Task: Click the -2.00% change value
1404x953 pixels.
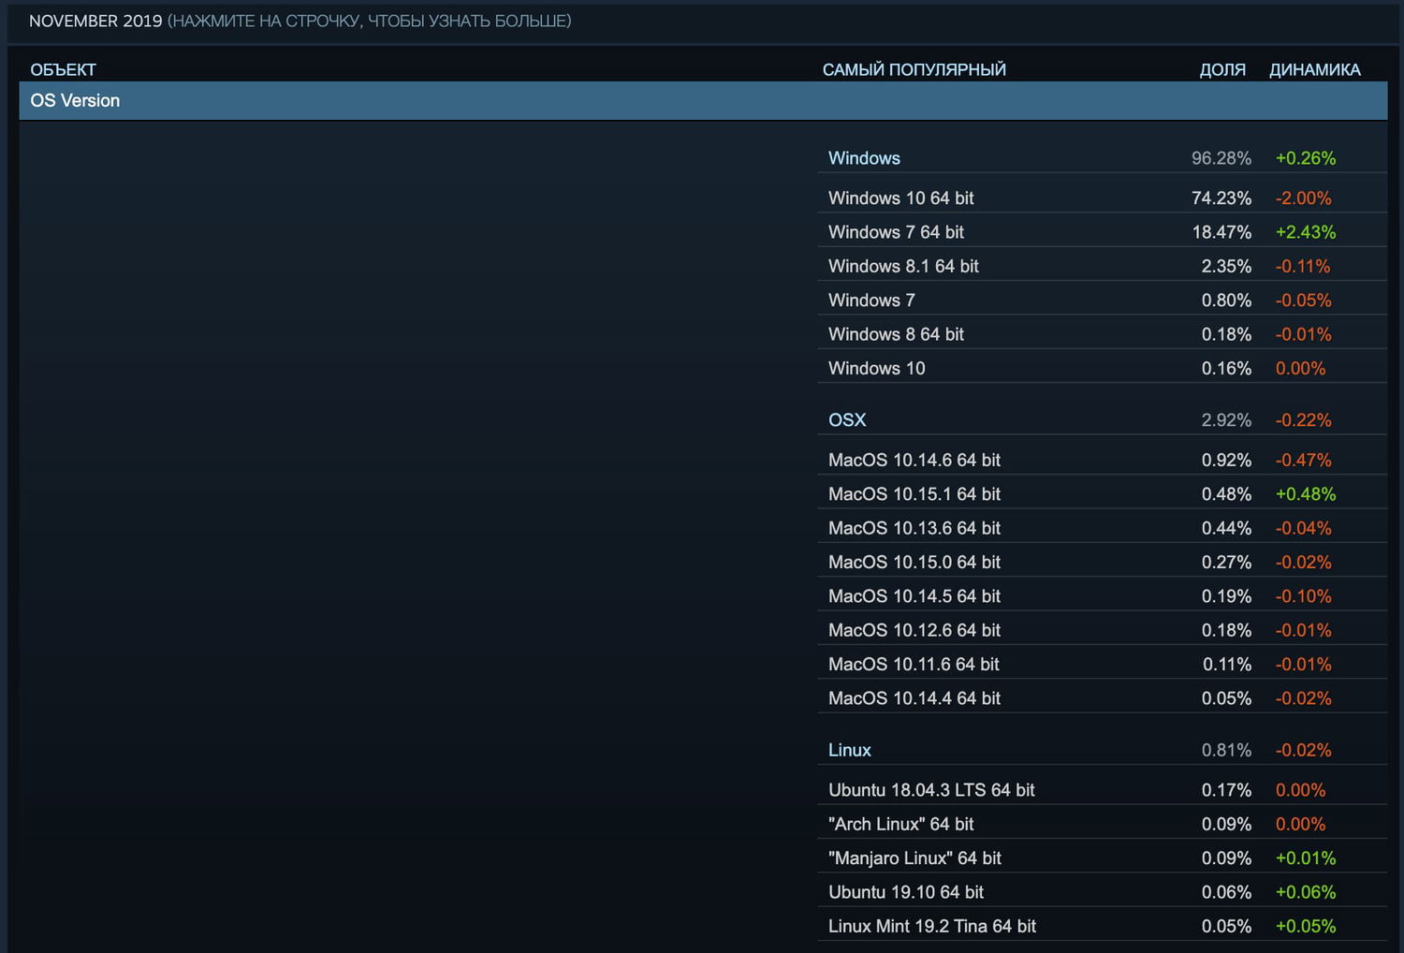Action: coord(1304,198)
